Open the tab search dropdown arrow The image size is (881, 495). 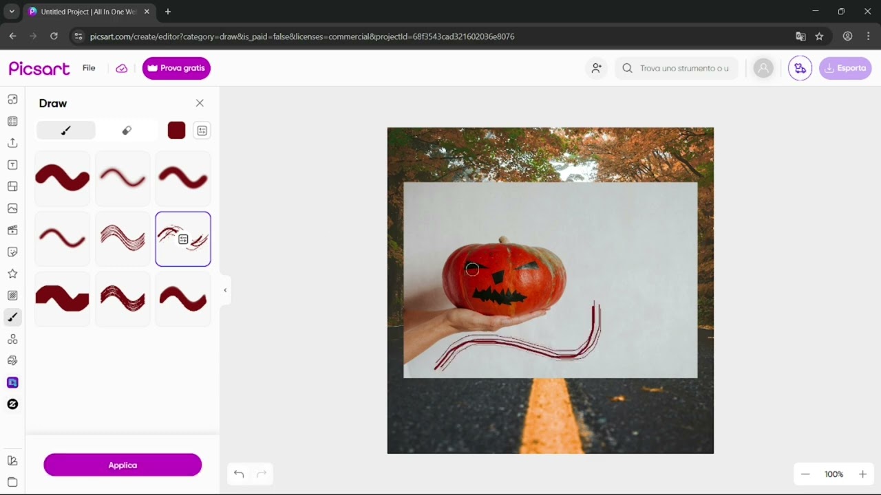coord(12,12)
